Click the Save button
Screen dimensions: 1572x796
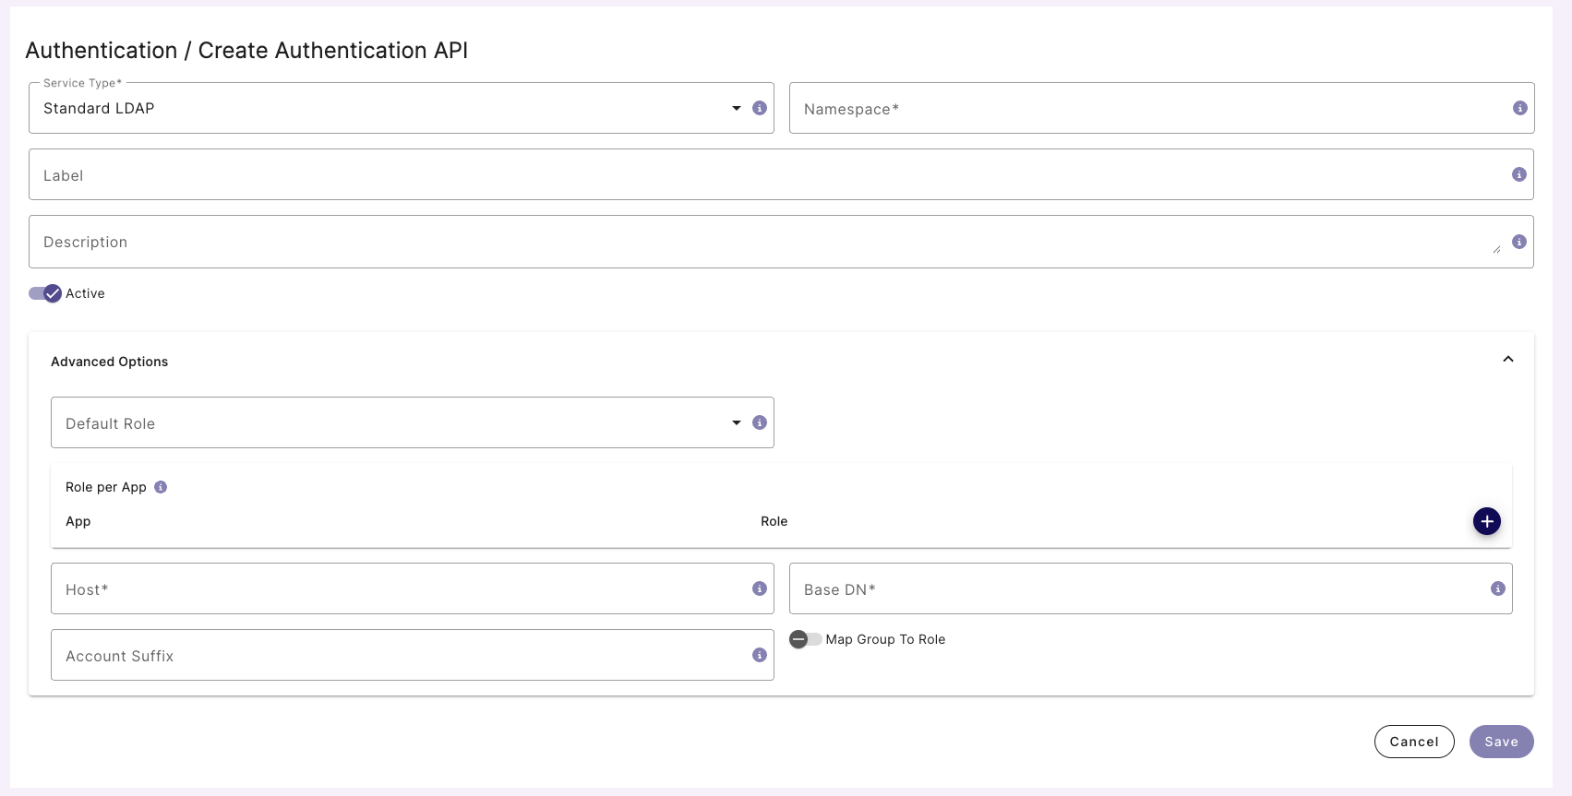coord(1501,742)
